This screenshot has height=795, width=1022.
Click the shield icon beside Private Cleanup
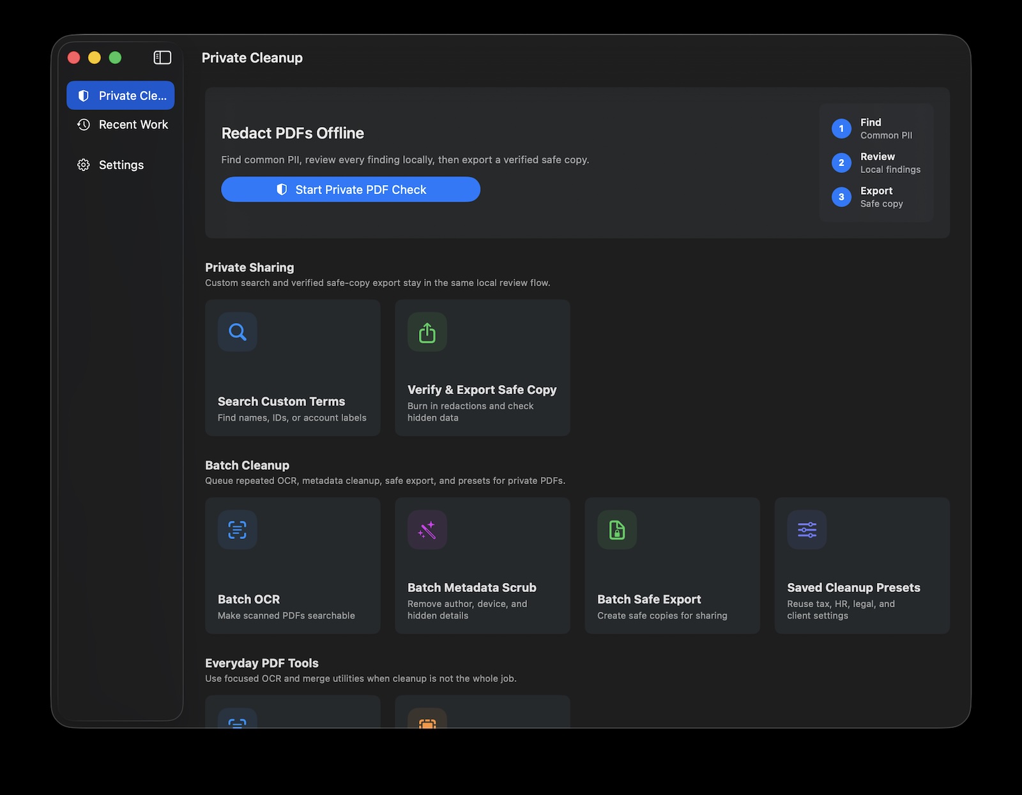point(83,96)
